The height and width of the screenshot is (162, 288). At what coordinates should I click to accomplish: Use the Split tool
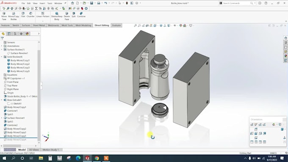click(74, 15)
